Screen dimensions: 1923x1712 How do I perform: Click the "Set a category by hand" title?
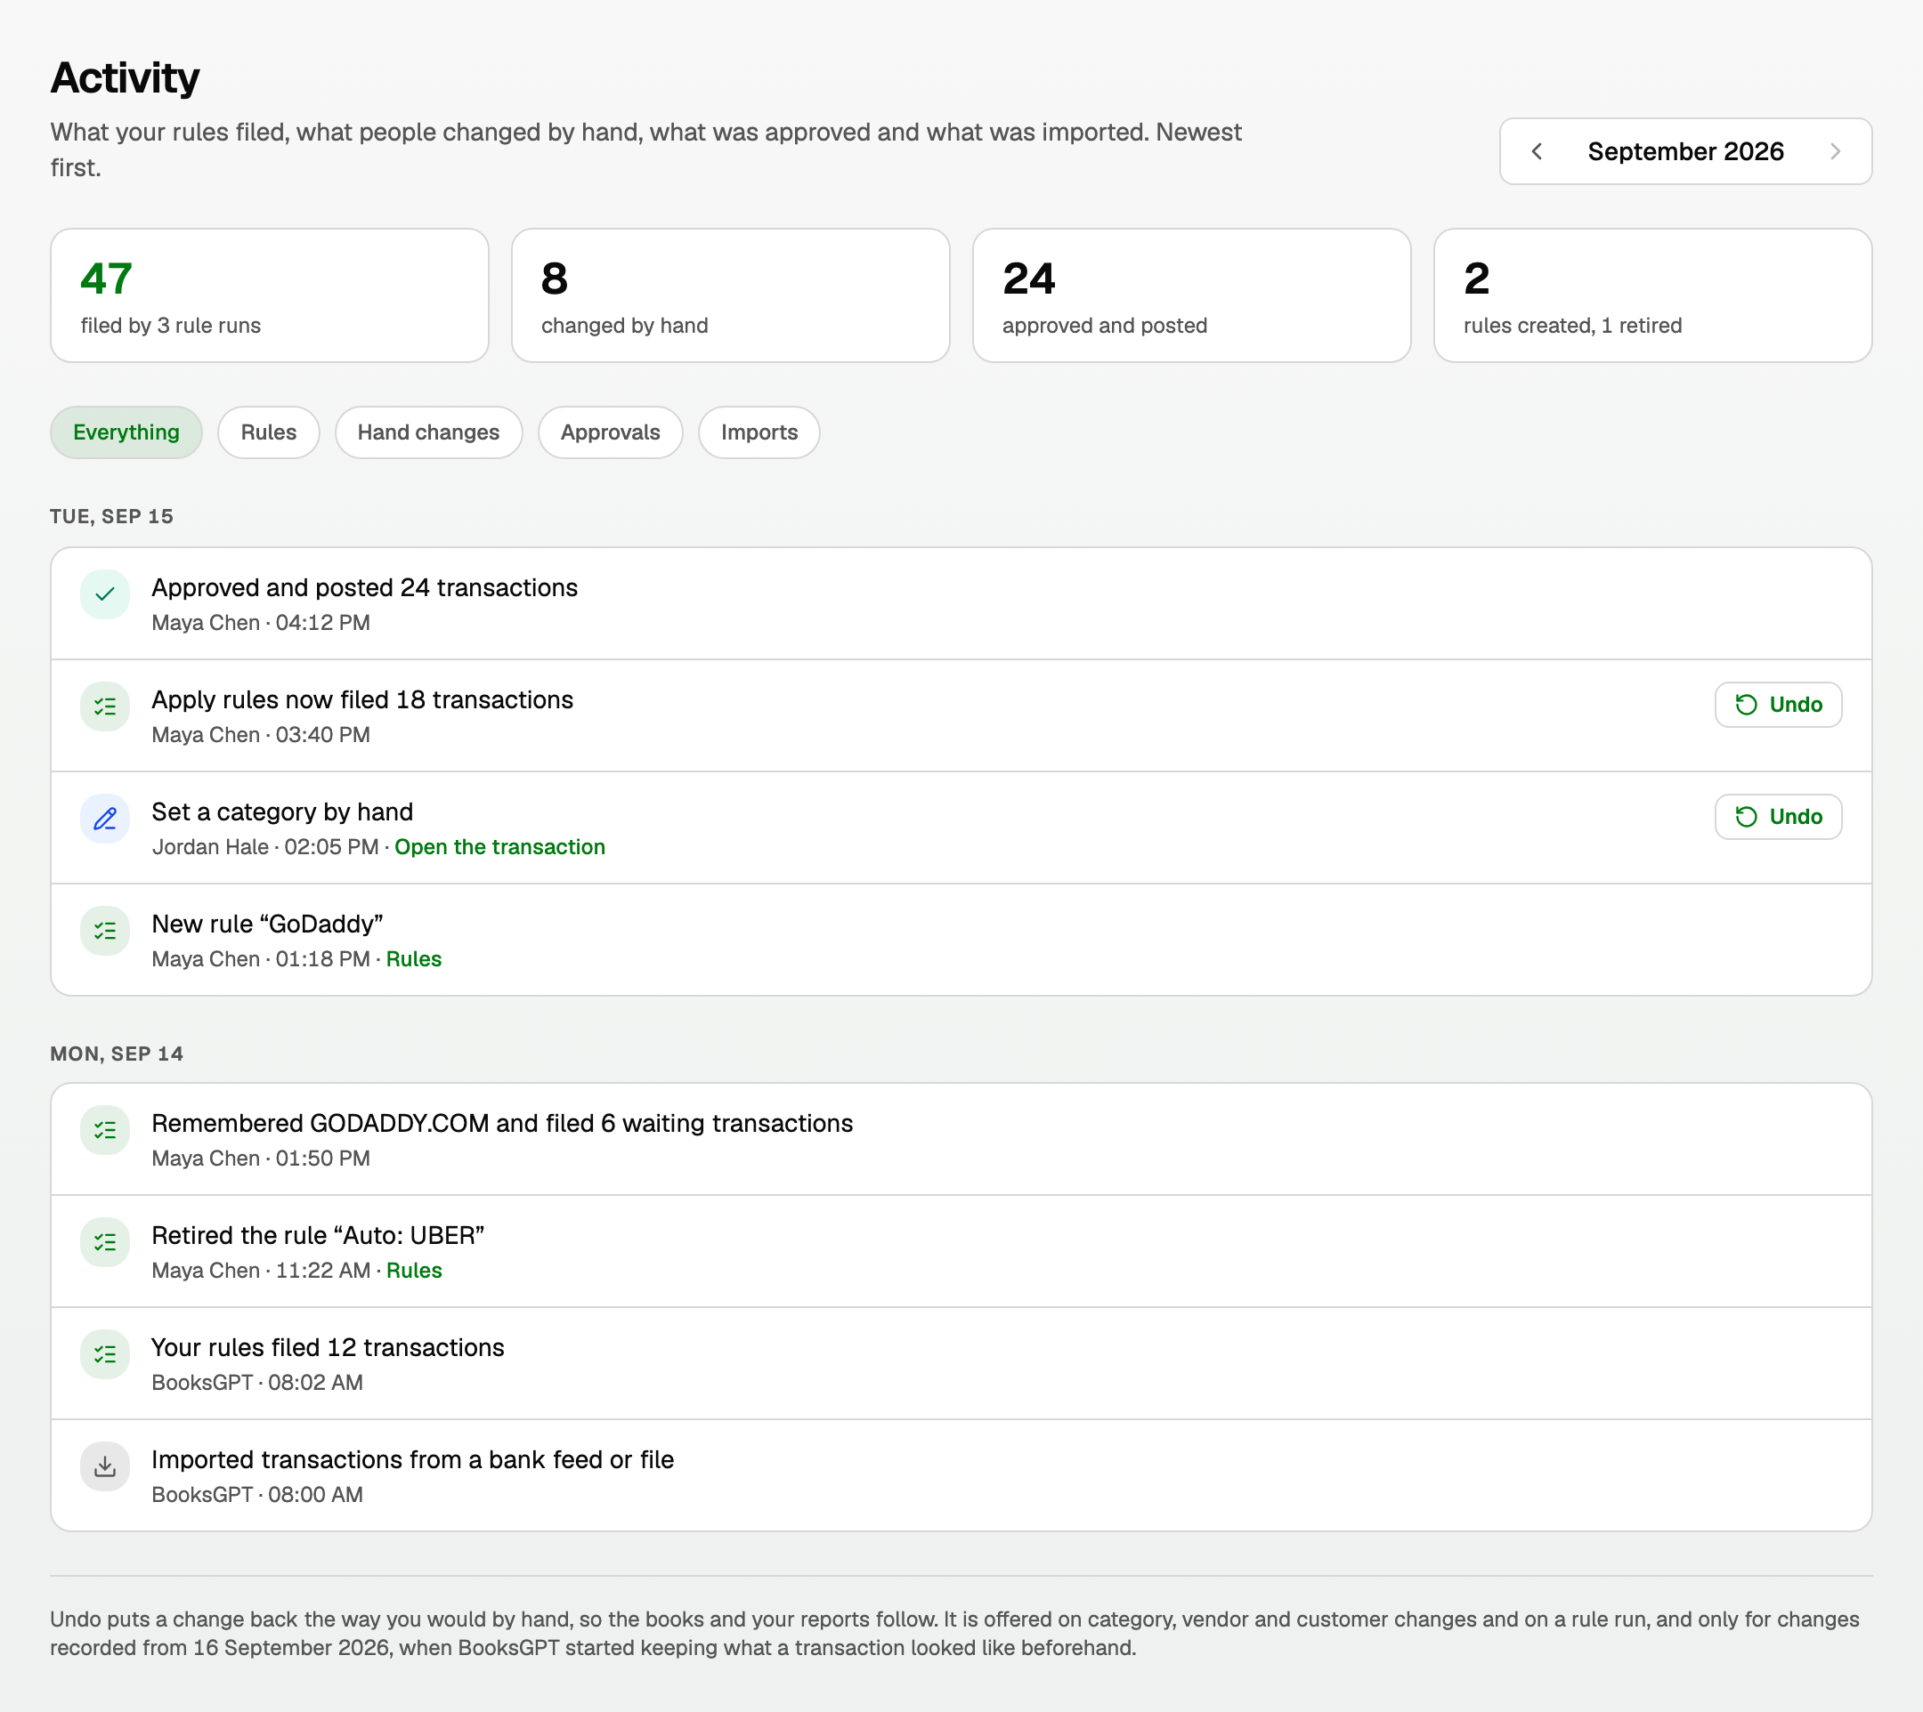[x=282, y=812]
